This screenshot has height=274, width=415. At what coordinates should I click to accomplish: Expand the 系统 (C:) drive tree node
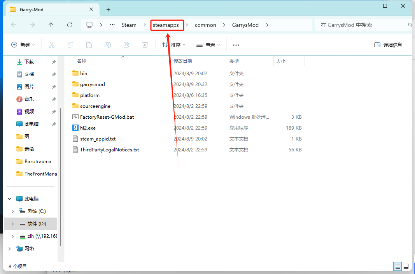click(x=12, y=211)
